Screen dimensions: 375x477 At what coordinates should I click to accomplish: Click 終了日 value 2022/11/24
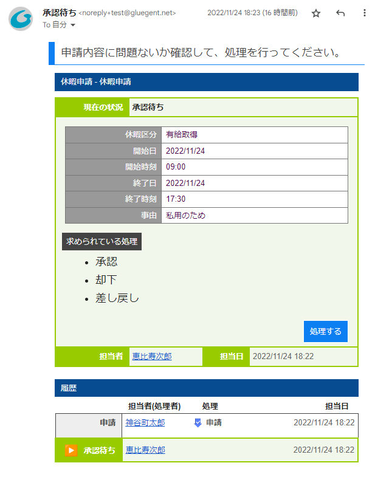coord(185,183)
